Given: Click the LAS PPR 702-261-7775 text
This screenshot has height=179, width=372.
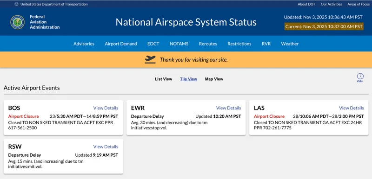Looking at the screenshot, I should pos(272,128).
